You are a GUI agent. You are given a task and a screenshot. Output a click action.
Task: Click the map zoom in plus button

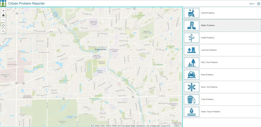tap(3, 11)
